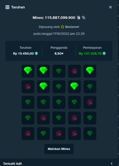Select the dim gem in row 1, column 3
119x166 pixels.
pyautogui.click(x=59, y=71)
